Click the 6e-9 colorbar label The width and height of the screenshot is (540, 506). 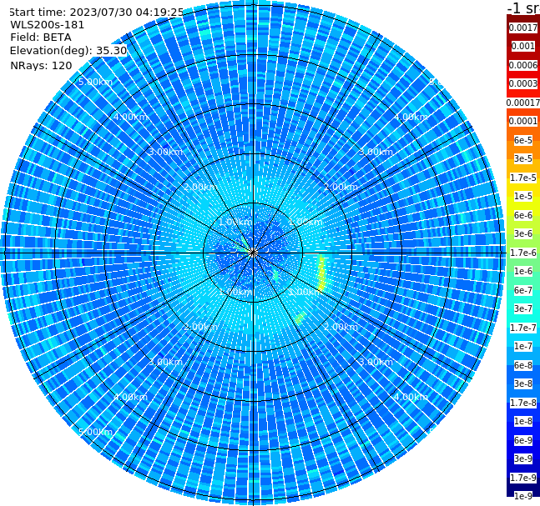[x=523, y=440]
